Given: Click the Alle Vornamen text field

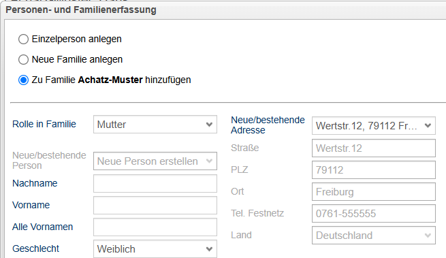Looking at the screenshot, I should point(155,227).
